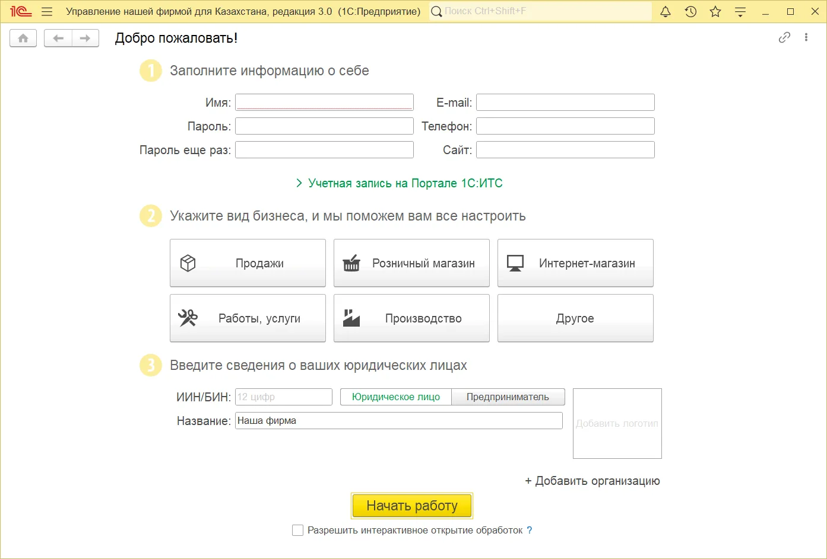Navigate back with left arrow
Viewport: 827px width, 559px height.
58,38
